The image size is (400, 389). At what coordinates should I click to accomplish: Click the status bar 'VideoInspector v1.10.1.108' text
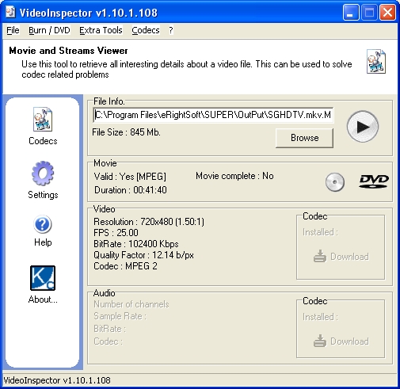(x=57, y=380)
